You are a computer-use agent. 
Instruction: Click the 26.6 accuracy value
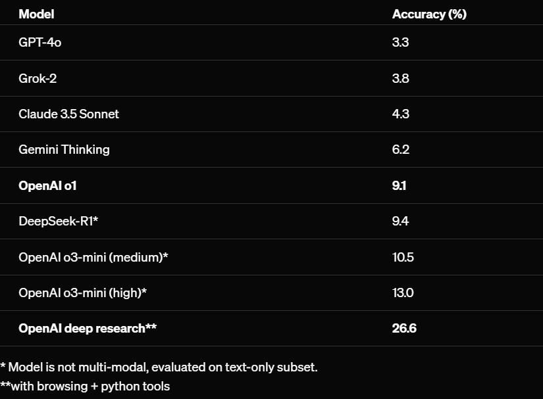(x=404, y=327)
